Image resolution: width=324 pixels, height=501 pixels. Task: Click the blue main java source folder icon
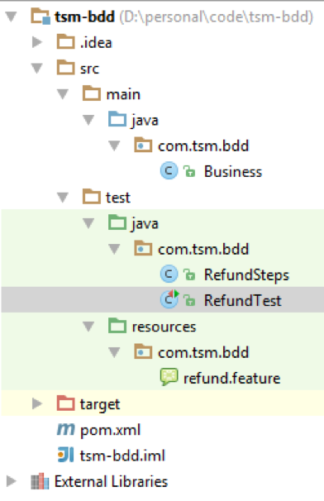(x=117, y=119)
